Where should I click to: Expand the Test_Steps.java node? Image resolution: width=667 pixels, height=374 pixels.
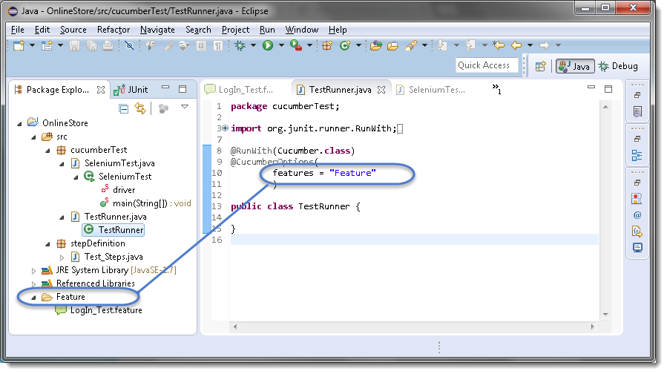point(62,257)
